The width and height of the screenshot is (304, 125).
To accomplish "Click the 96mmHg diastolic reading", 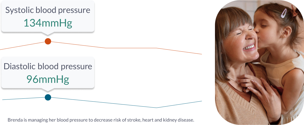I will click(48, 79).
